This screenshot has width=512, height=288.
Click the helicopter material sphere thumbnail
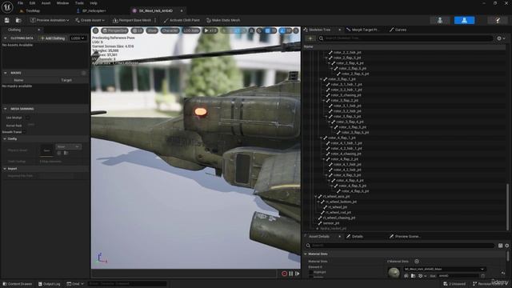(x=394, y=272)
